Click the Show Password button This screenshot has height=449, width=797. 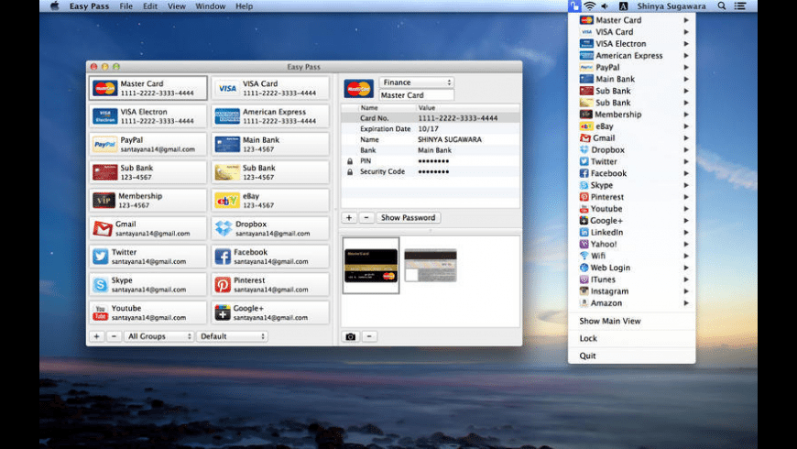(409, 218)
